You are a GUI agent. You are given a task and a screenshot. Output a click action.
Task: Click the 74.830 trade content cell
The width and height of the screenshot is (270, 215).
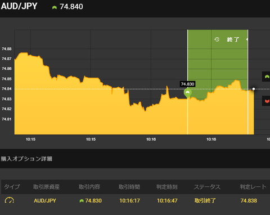pyautogui.click(x=93, y=200)
